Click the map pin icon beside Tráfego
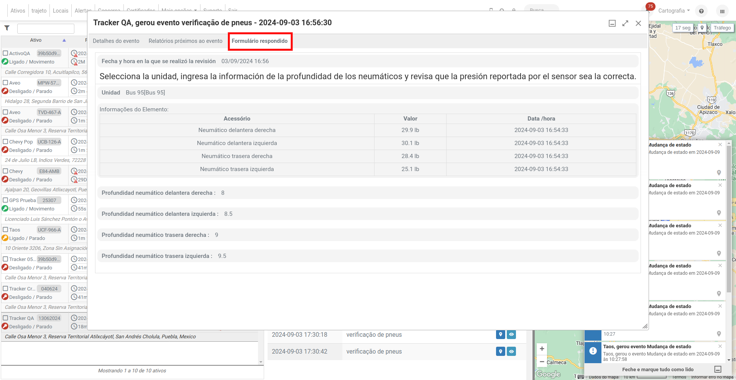Image resolution: width=736 pixels, height=380 pixels. point(702,28)
